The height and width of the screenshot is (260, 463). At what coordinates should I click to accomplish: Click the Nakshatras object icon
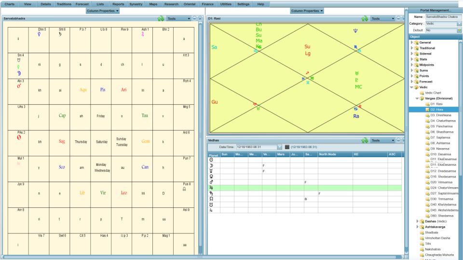(422, 249)
